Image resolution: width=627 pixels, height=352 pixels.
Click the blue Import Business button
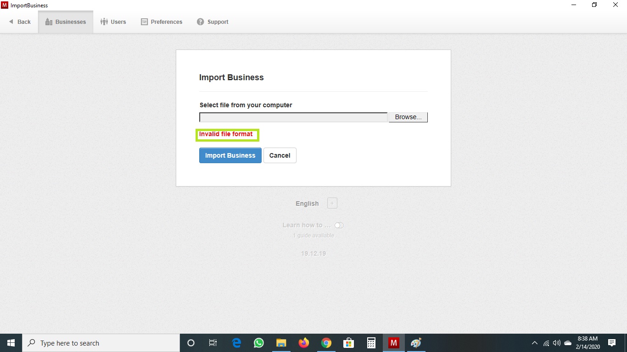point(230,155)
